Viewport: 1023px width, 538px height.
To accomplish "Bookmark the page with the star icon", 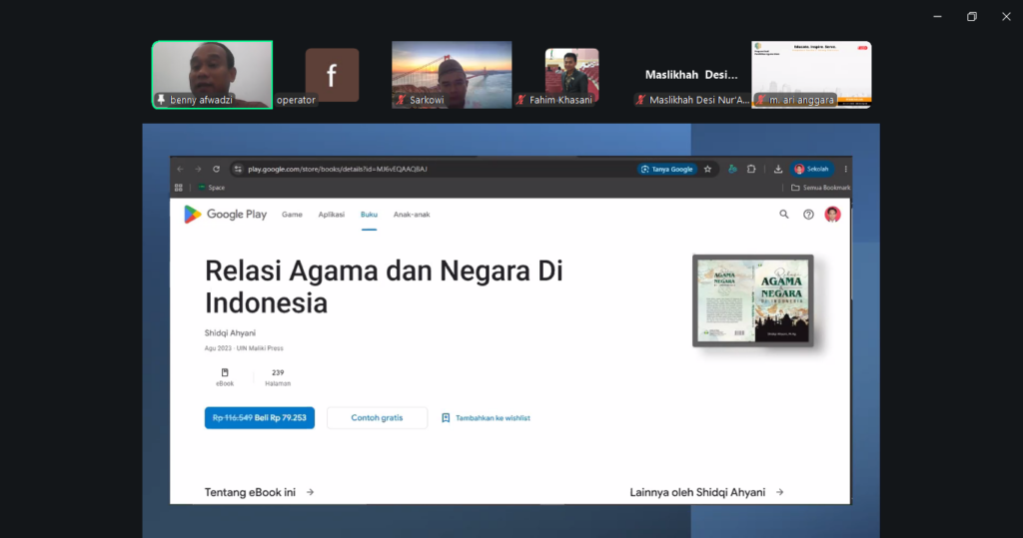I will click(x=708, y=169).
